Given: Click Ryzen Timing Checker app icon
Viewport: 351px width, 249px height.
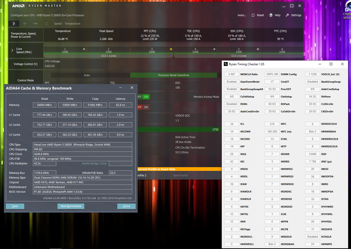Looking at the screenshot, I should [225, 64].
